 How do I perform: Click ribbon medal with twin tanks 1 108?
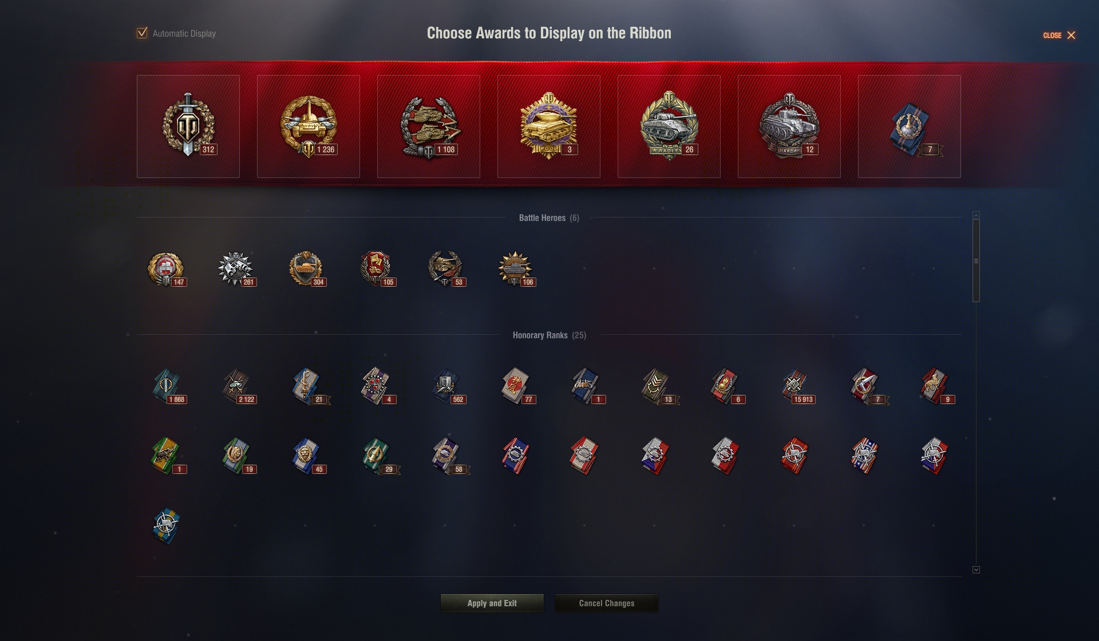429,126
